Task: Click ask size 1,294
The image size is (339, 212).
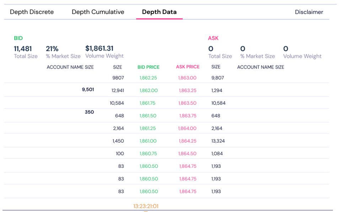Action: 217,90
